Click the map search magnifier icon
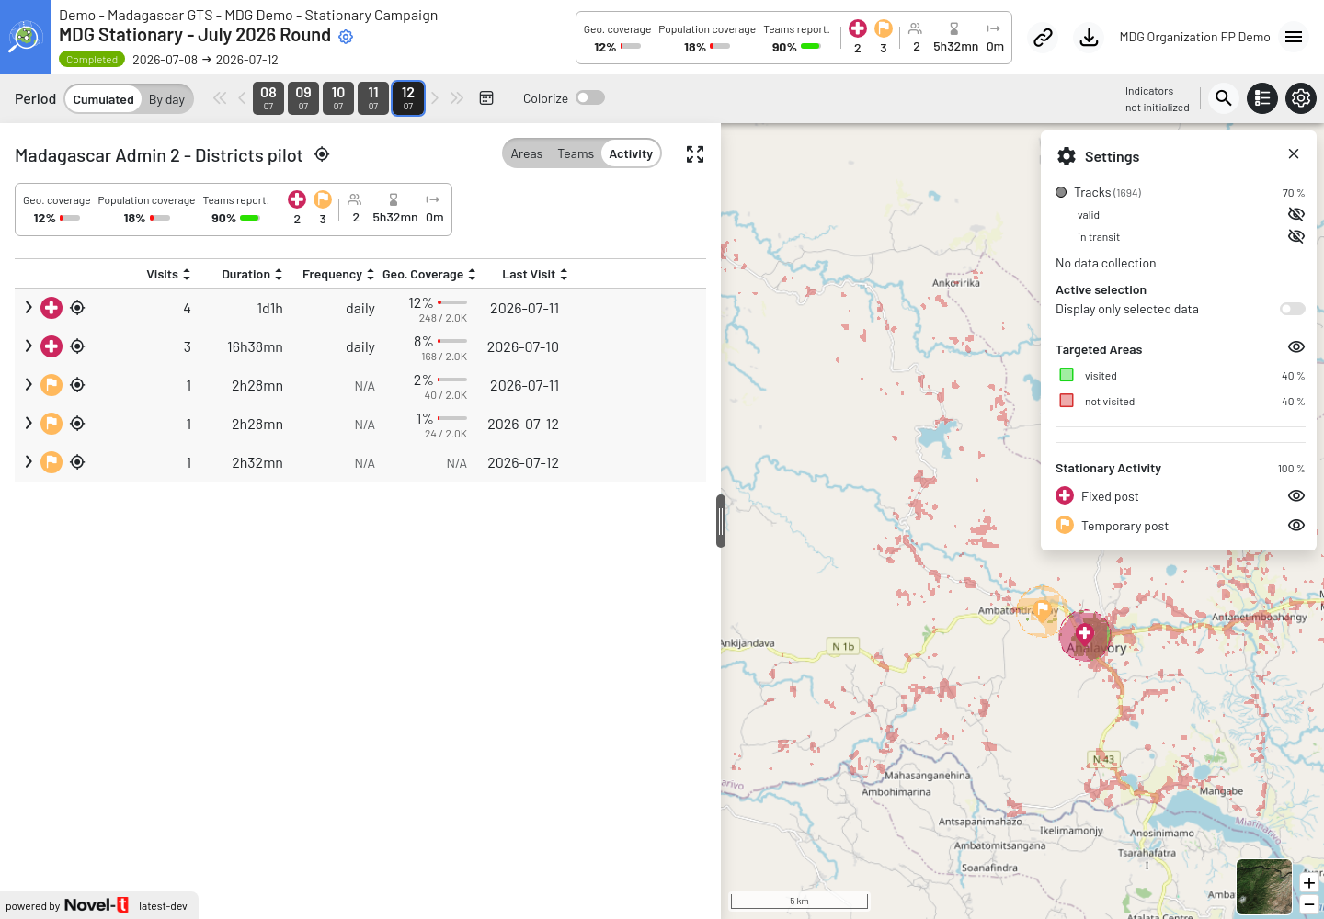This screenshot has height=919, width=1324. click(1224, 98)
